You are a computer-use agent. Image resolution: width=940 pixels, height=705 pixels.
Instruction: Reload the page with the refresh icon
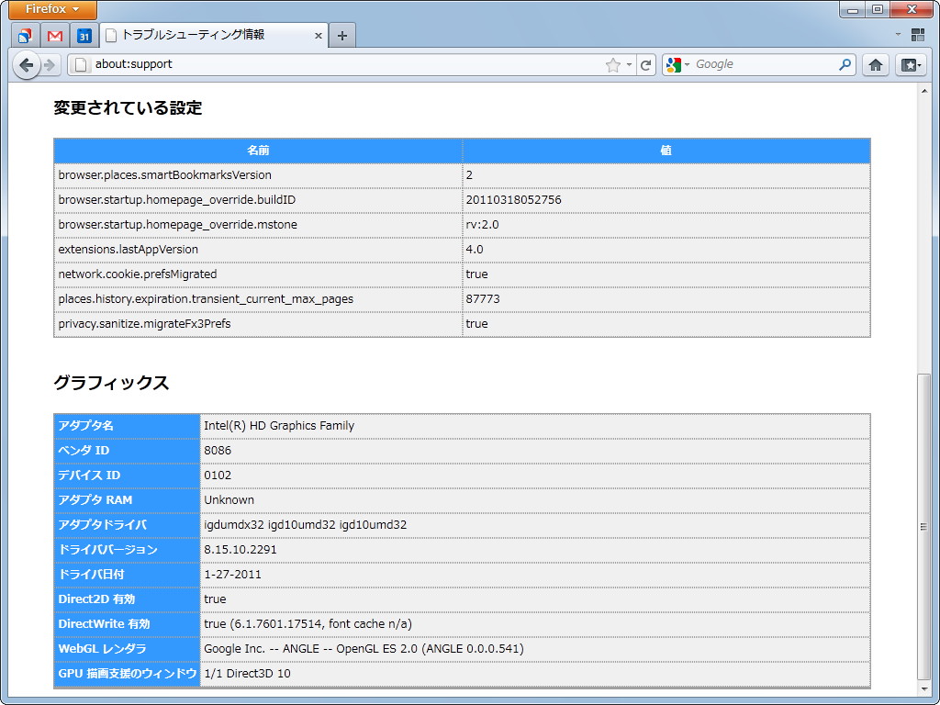[x=645, y=64]
